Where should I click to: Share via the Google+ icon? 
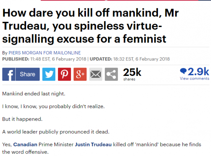point(80,74)
